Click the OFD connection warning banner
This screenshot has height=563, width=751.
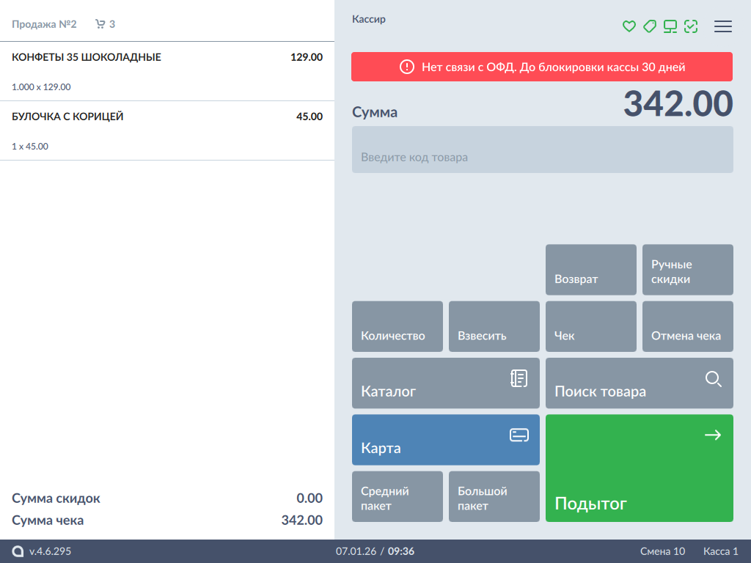pyautogui.click(x=542, y=67)
